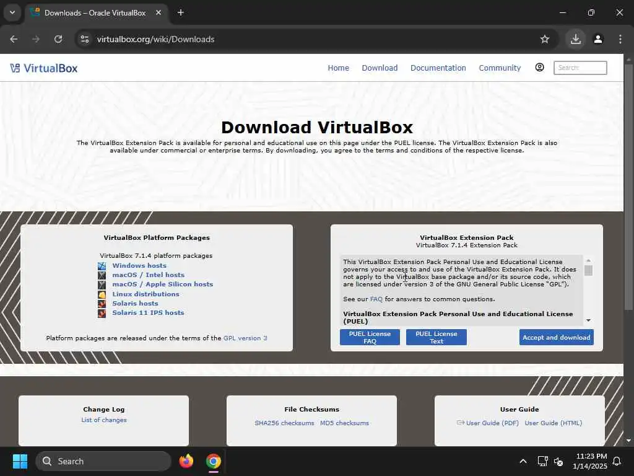Viewport: 634px width, 476px height.
Task: Click the Windows taskbar Search box
Action: (103, 461)
